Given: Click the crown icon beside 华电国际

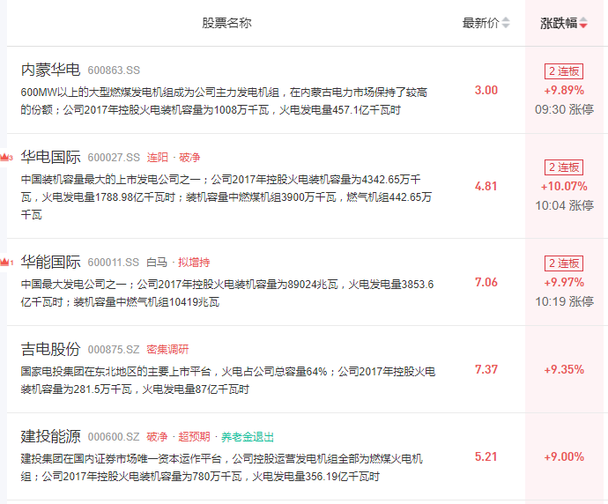Looking at the screenshot, I should [6, 158].
